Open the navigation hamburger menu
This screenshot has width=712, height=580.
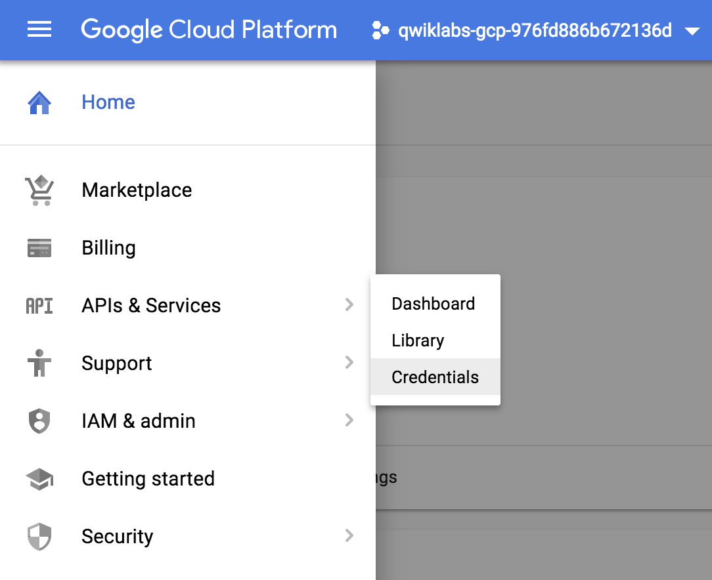[39, 30]
